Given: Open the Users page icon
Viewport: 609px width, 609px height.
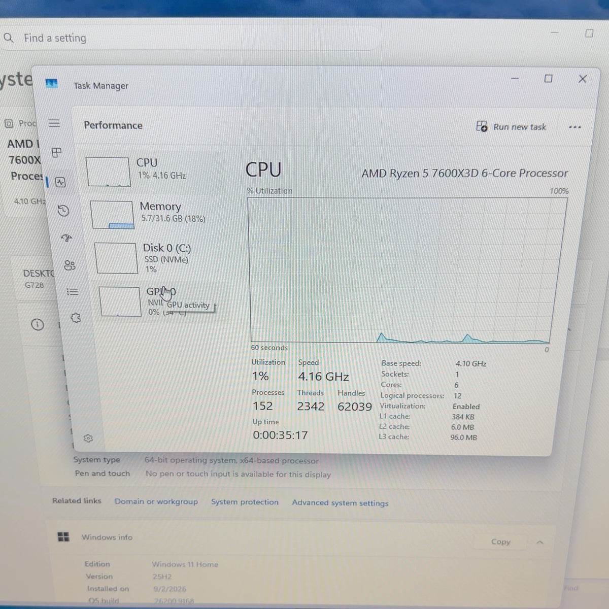Looking at the screenshot, I should click(x=70, y=265).
